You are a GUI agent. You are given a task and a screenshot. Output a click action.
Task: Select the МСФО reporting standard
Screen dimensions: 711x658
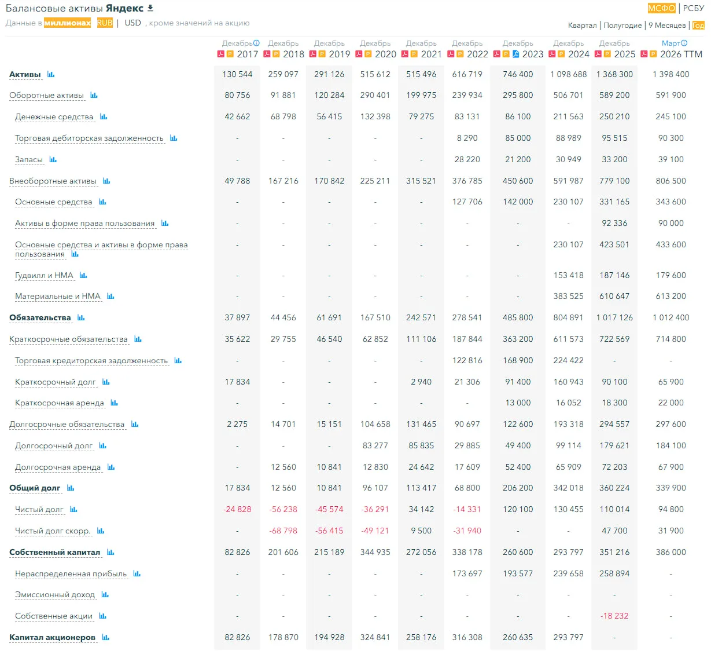(x=662, y=8)
